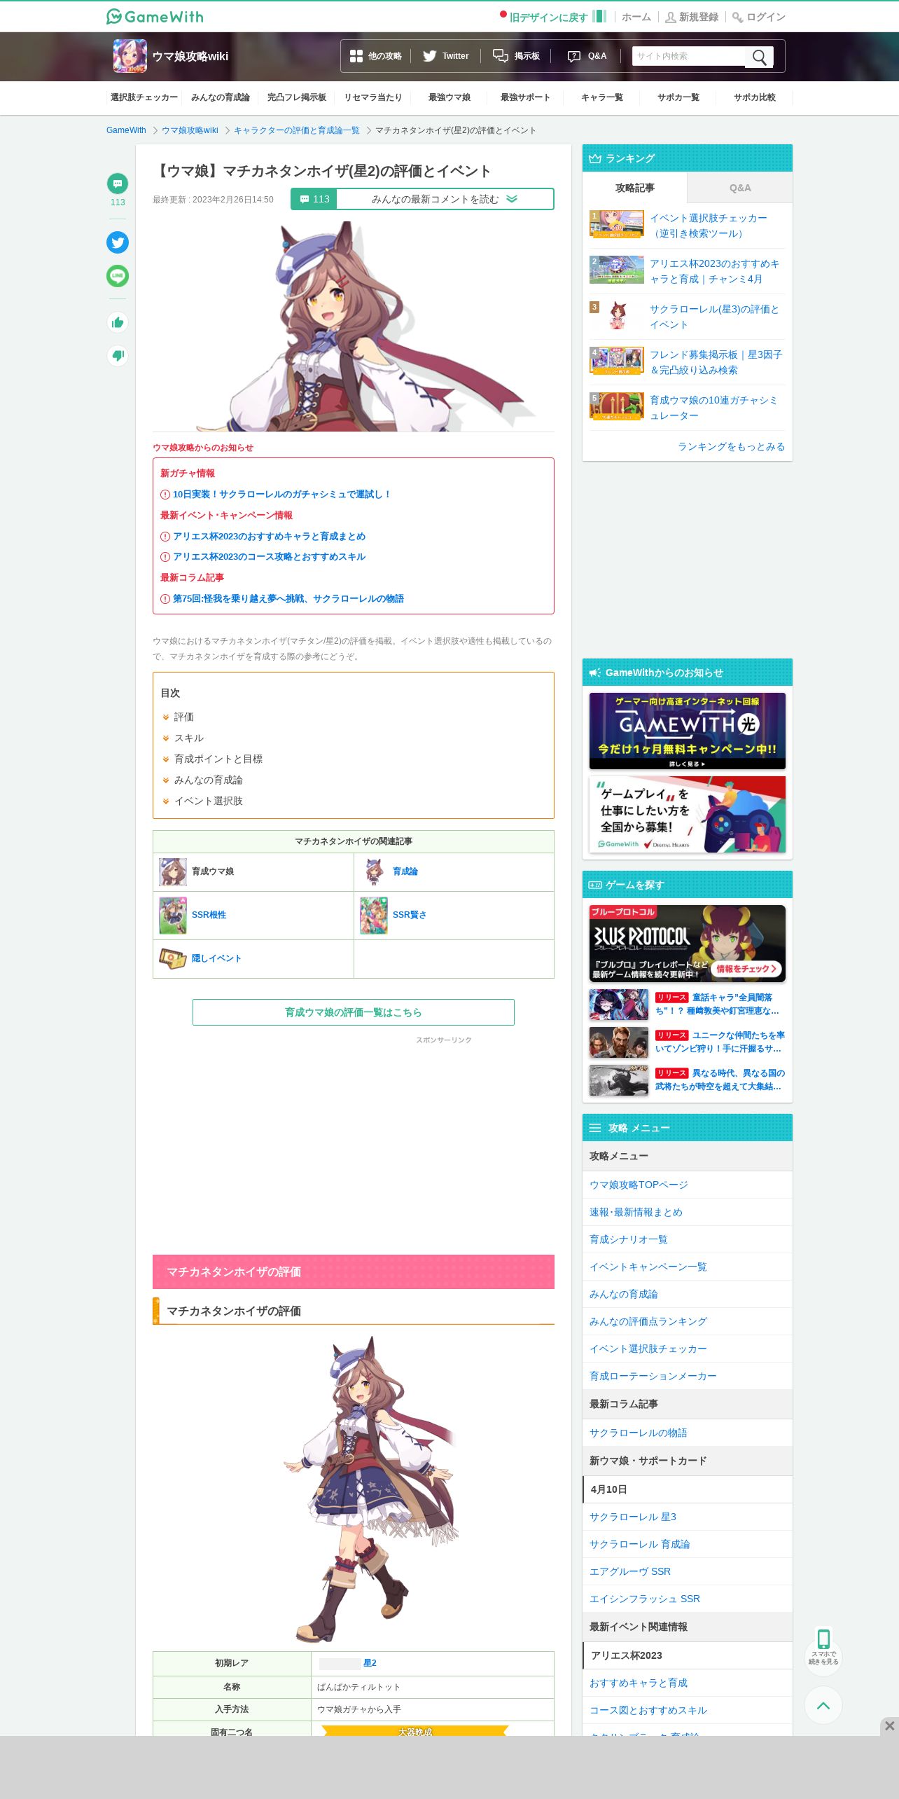Click the 隠しイベント ticket icon
The width and height of the screenshot is (899, 1799).
coord(173,958)
